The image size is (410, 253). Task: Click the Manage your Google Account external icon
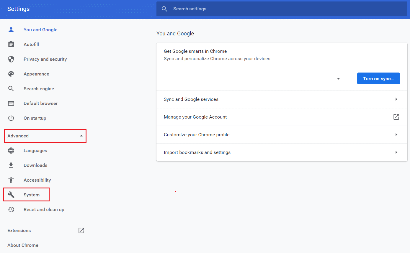[396, 117]
